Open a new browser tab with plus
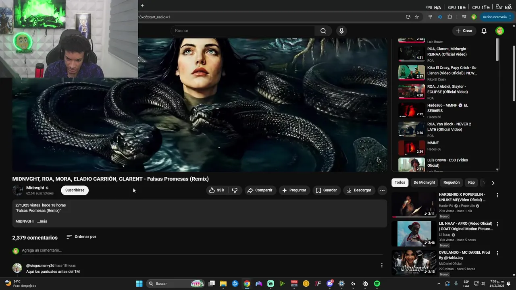516x290 pixels. [x=142, y=5]
